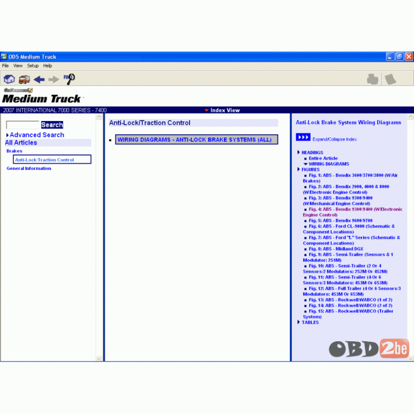Select the truck vehicle icon
414x414 pixels.
point(24,79)
